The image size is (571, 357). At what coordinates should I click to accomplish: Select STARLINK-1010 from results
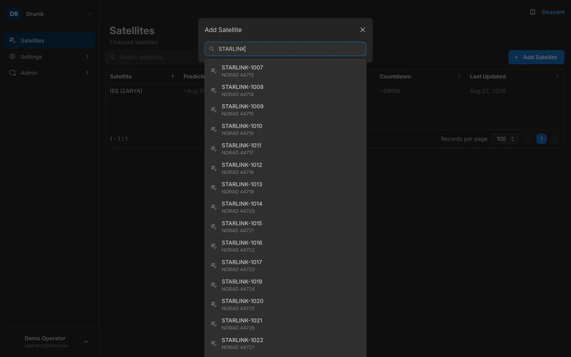tap(285, 129)
